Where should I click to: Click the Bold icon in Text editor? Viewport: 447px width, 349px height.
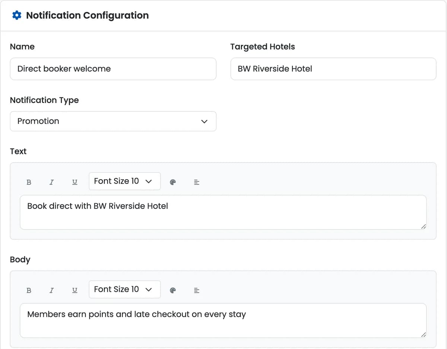click(29, 182)
